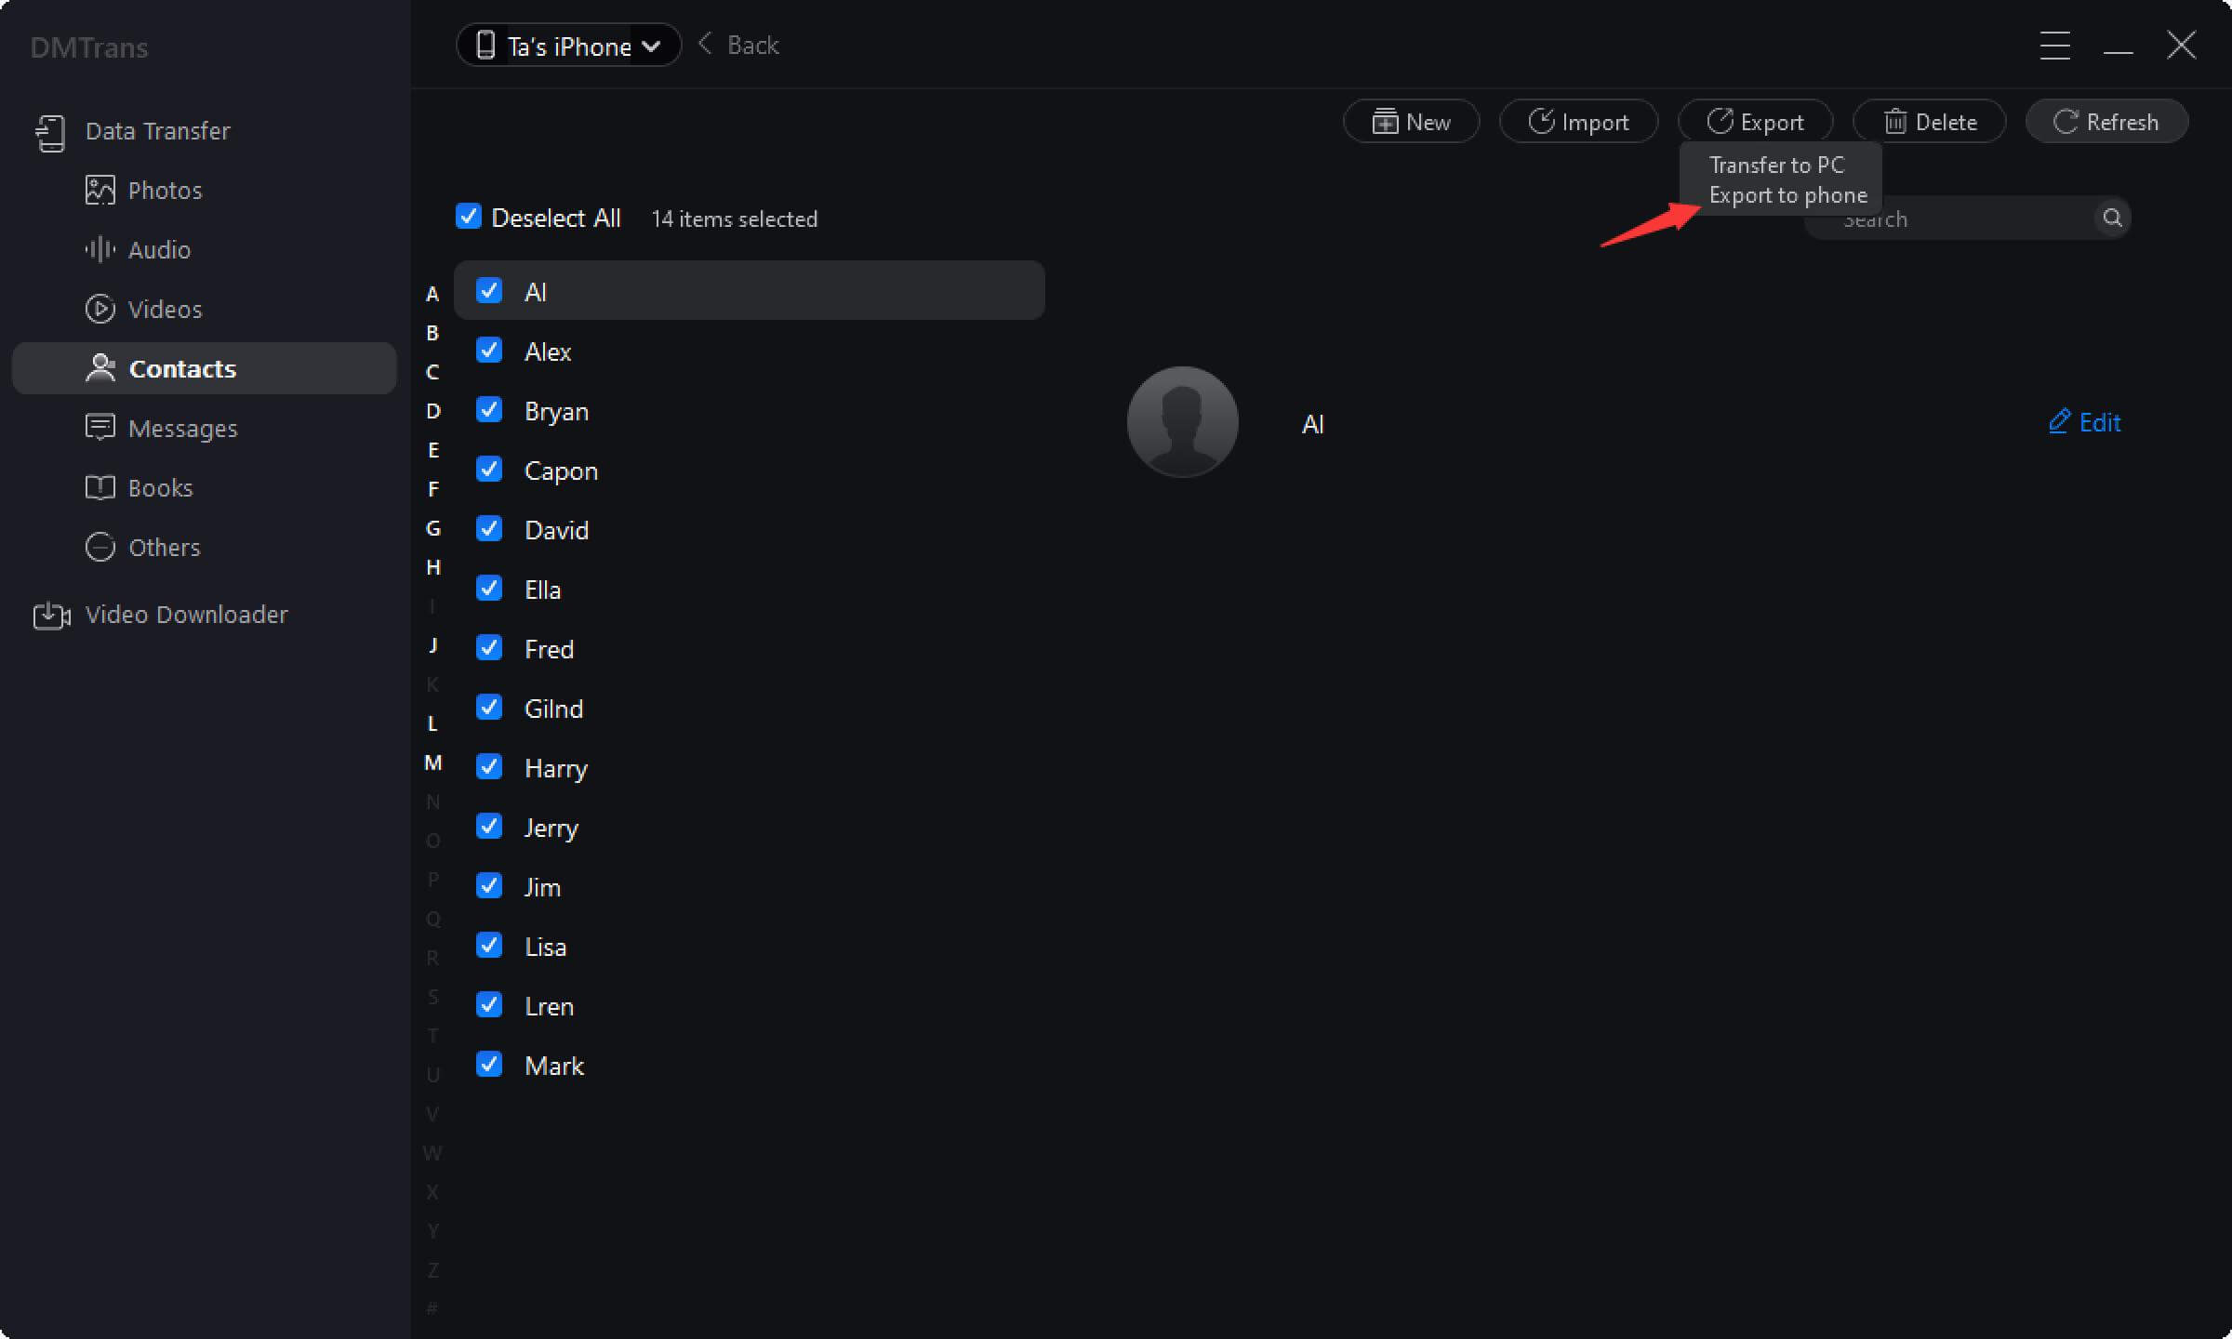Open the Videos panel
Image resolution: width=2232 pixels, height=1339 pixels.
click(x=165, y=309)
